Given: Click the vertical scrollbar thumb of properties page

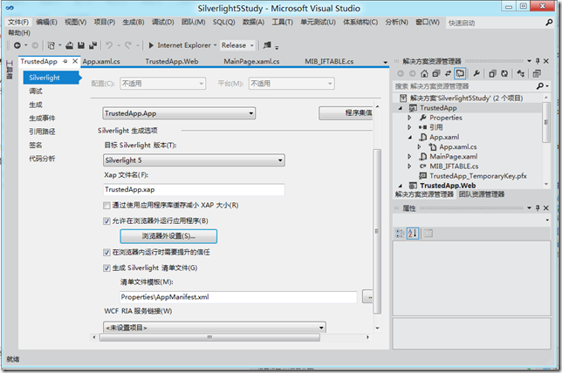Looking at the screenshot, I should click(x=377, y=231).
